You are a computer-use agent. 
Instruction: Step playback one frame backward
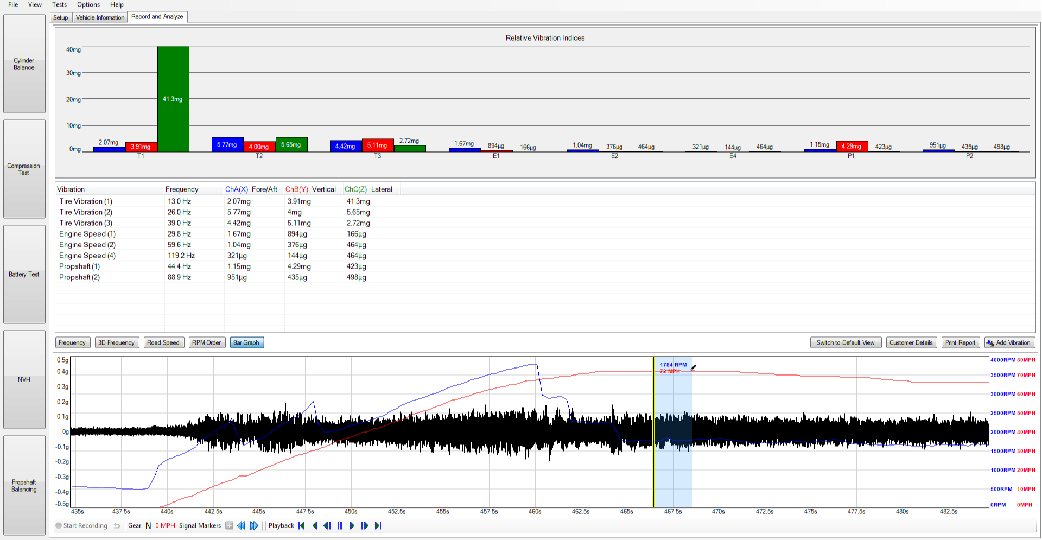tap(327, 525)
